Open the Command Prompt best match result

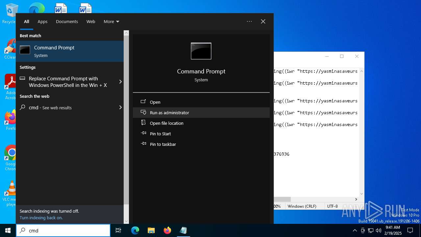[x=70, y=51]
